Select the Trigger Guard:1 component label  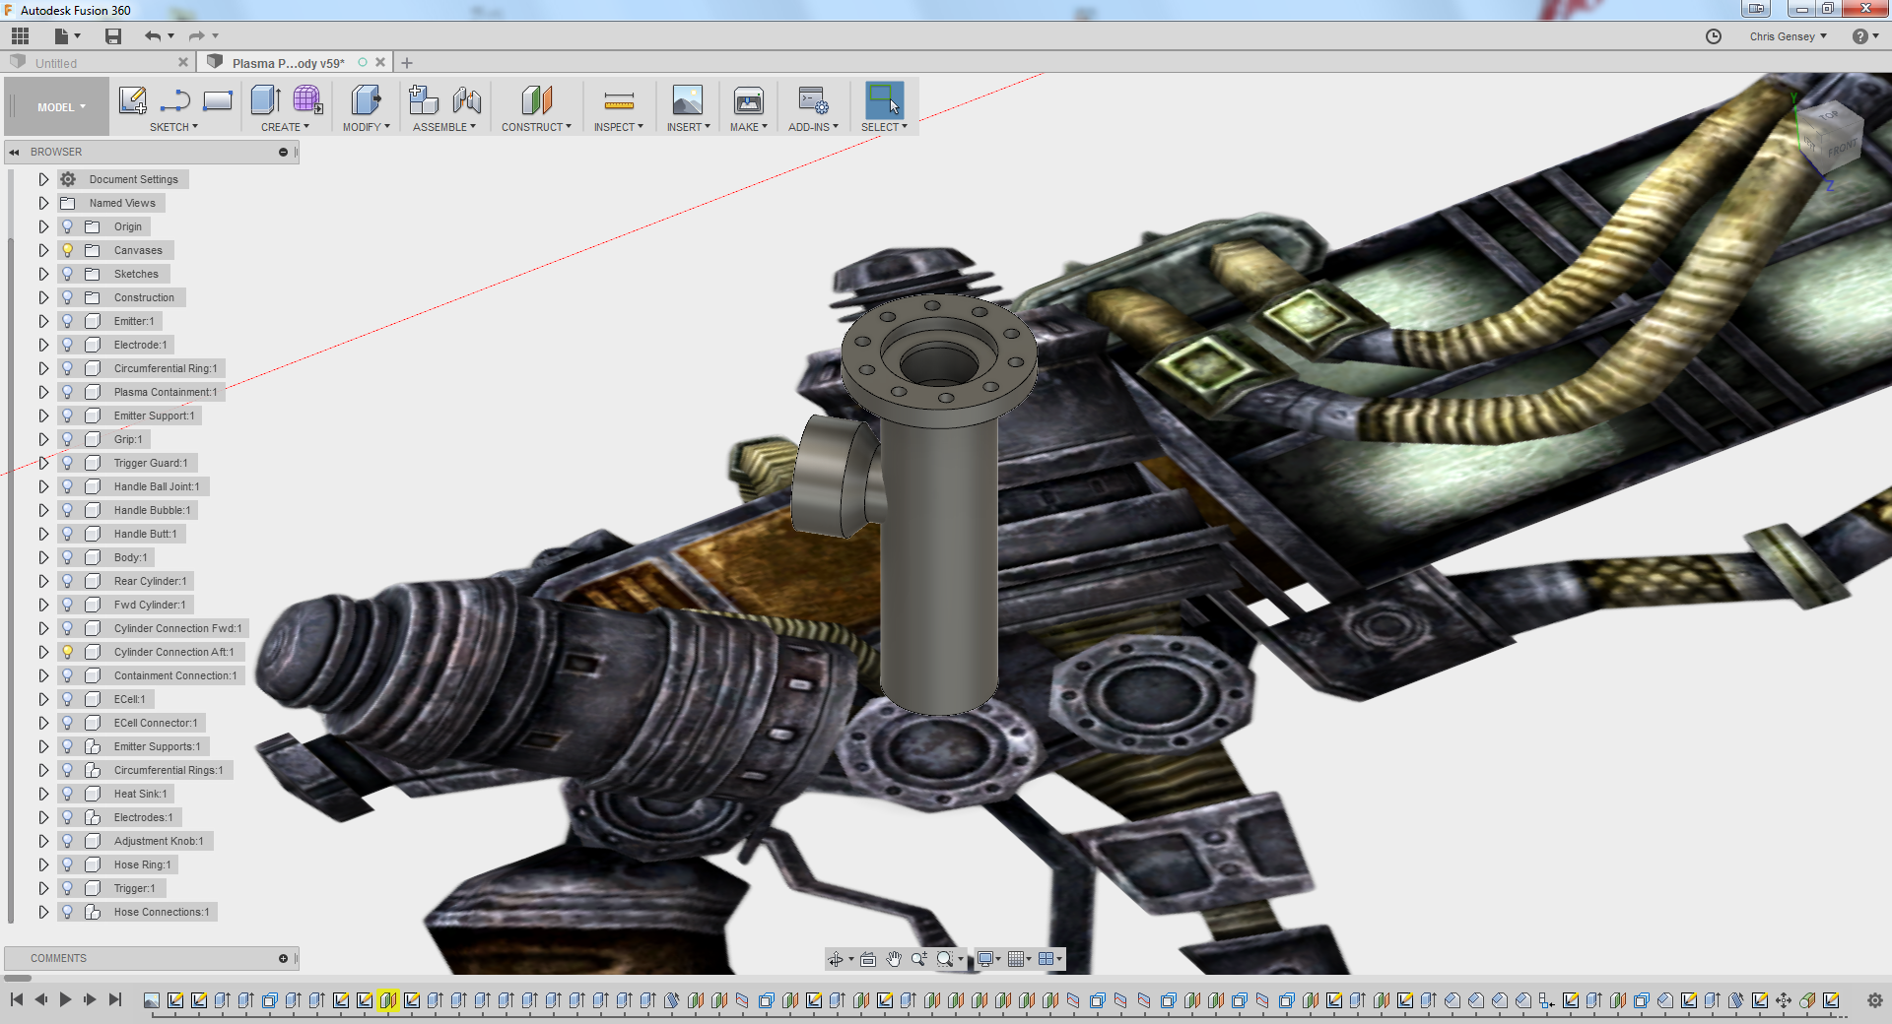click(150, 463)
